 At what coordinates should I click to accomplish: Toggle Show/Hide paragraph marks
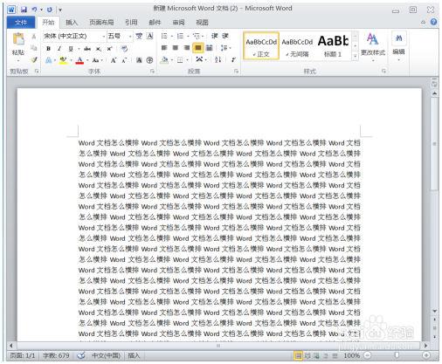(x=233, y=59)
